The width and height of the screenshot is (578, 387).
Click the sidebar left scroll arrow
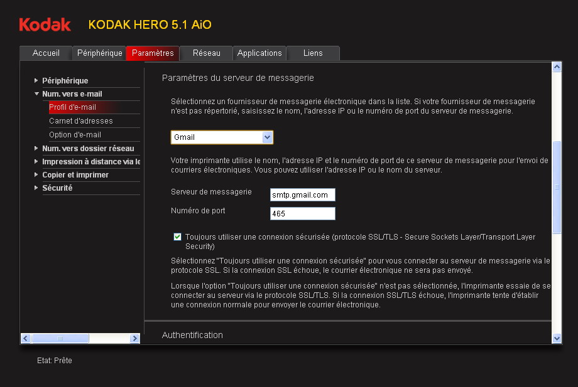click(26, 338)
